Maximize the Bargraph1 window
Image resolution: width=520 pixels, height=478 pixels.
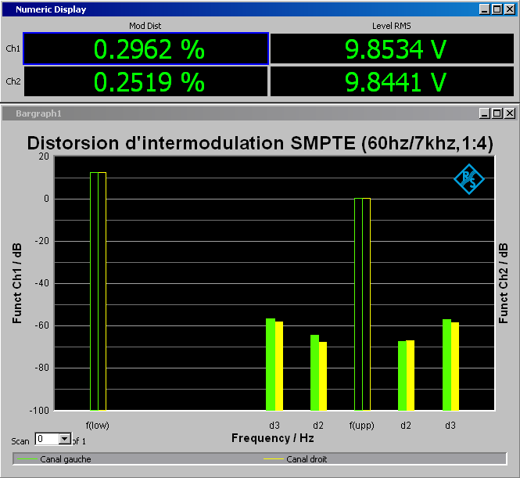pos(497,113)
